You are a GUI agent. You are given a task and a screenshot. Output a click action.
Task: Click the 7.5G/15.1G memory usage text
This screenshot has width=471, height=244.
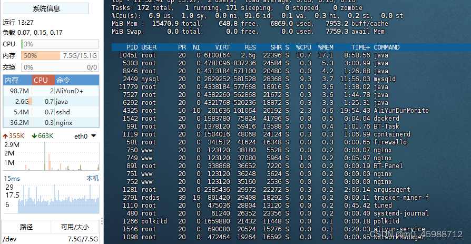tap(80, 55)
